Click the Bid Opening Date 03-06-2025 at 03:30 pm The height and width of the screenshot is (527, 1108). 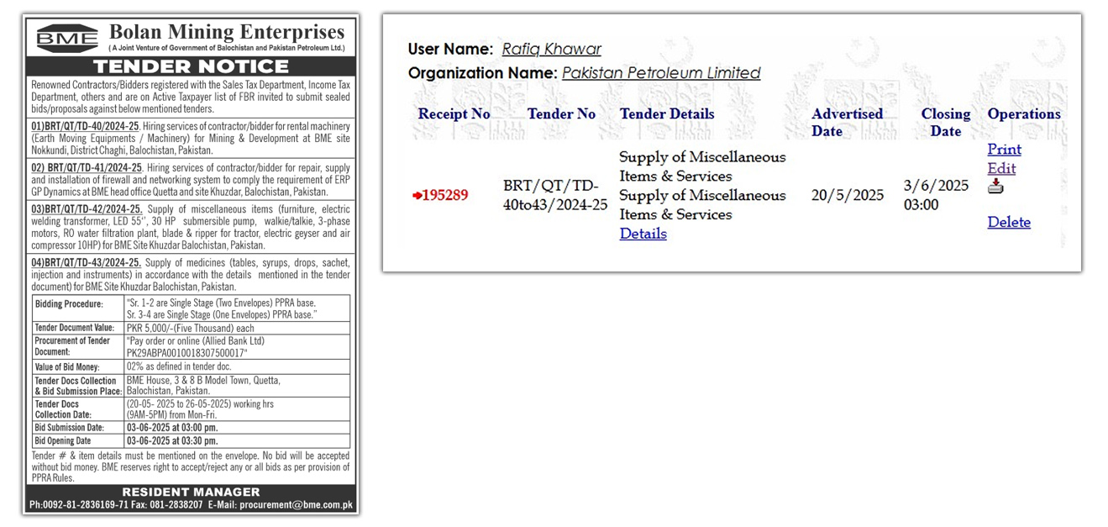pyautogui.click(x=172, y=440)
